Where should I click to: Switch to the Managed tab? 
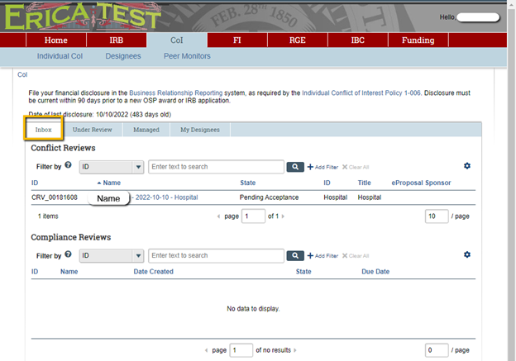146,130
